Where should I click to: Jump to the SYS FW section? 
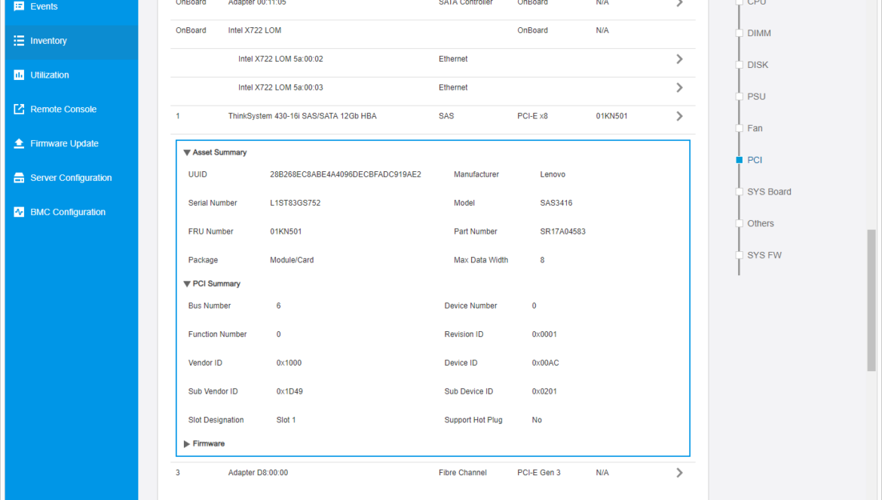[x=764, y=256]
